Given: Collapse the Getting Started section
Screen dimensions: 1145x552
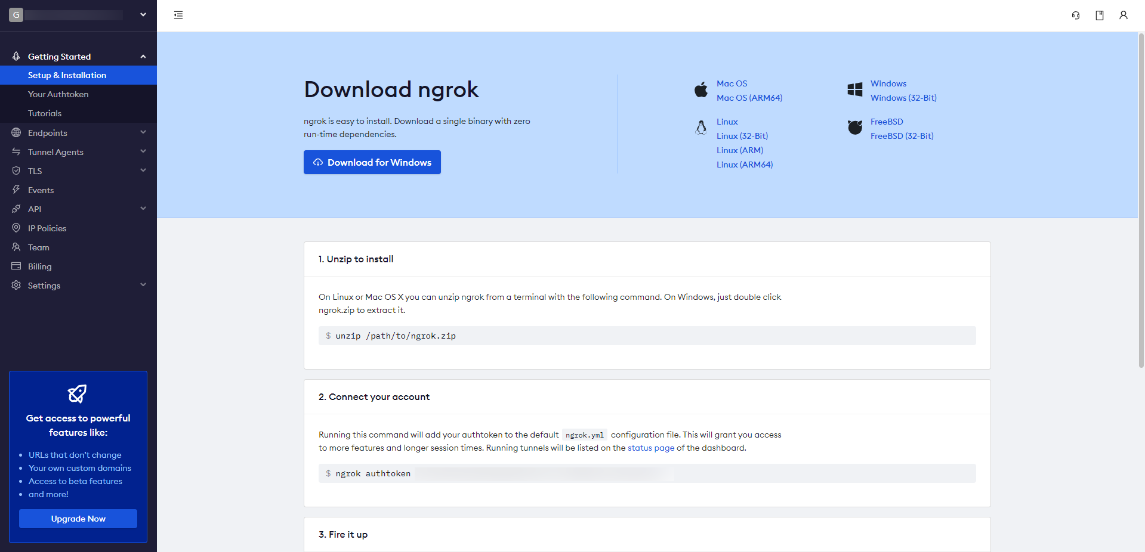Looking at the screenshot, I should point(143,57).
